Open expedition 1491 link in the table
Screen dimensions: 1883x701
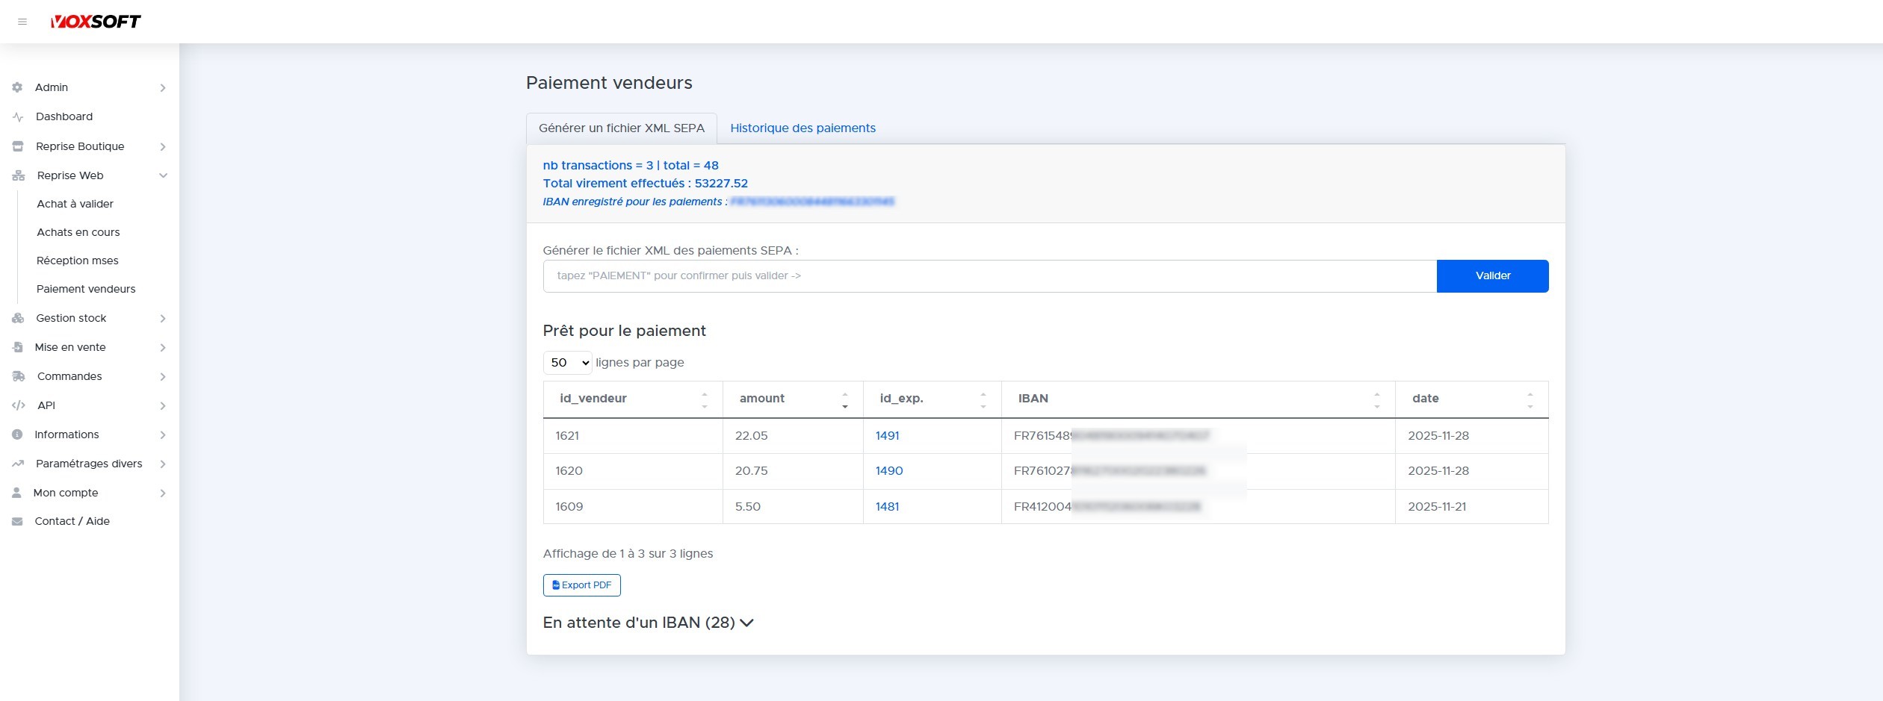pos(887,435)
